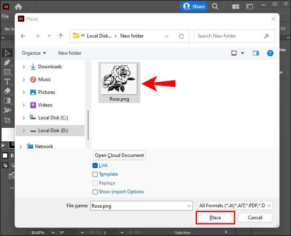Expand the address bar history dropdown
The image size is (291, 236).
tap(167, 36)
